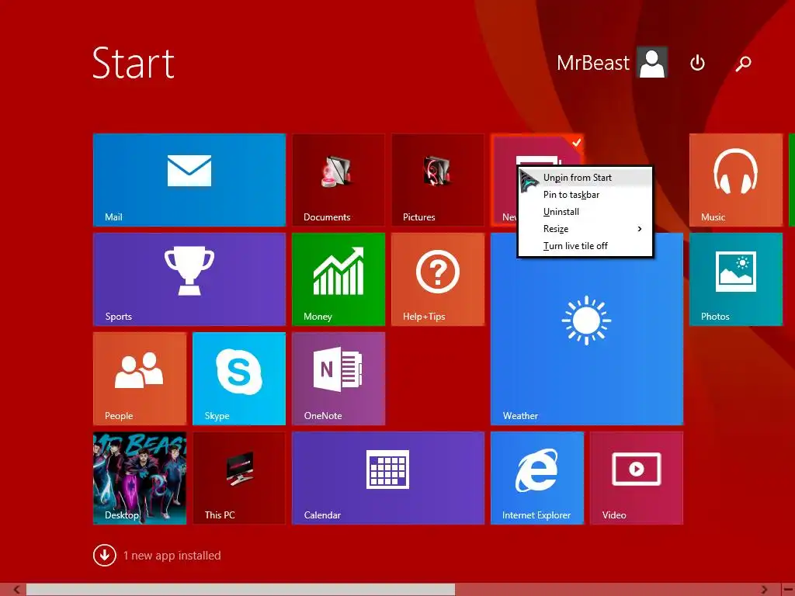Open the Pictures tile

tap(438, 180)
